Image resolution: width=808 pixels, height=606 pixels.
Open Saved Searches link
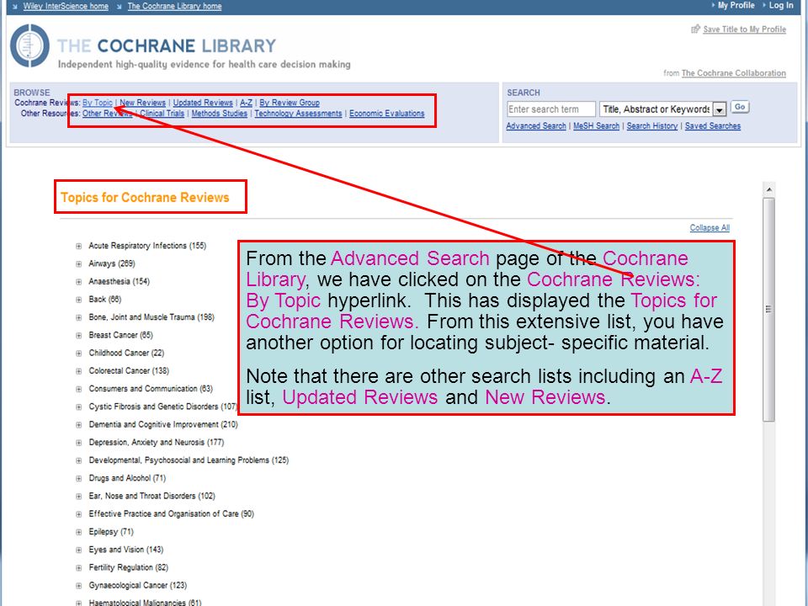coord(713,125)
